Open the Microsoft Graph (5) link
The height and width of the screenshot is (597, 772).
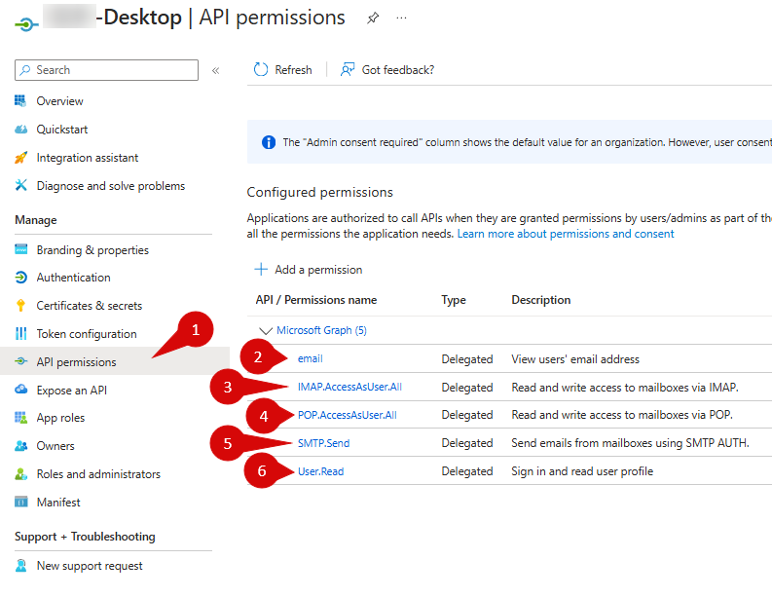point(321,330)
